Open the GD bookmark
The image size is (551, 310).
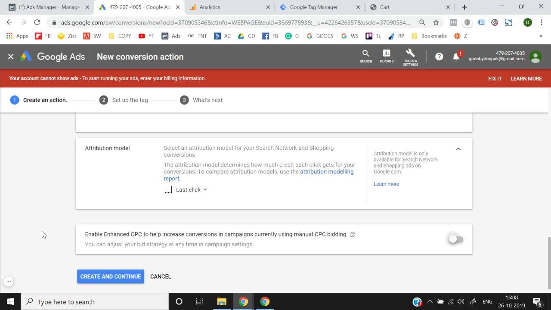coord(246,36)
